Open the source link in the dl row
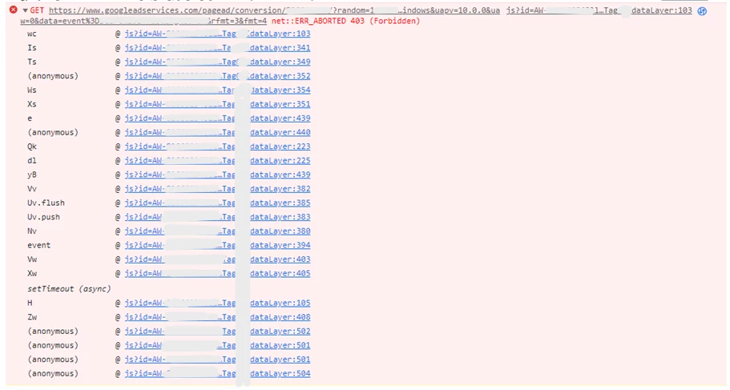This screenshot has width=730, height=390. tap(217, 160)
